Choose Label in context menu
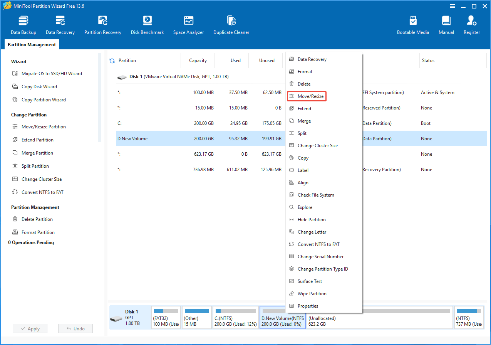The height and width of the screenshot is (345, 491). (x=323, y=170)
